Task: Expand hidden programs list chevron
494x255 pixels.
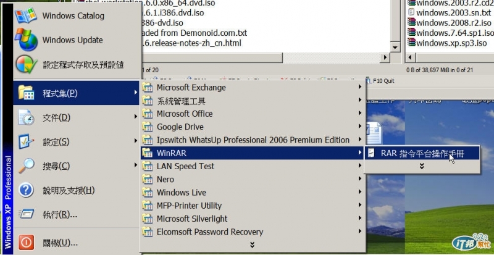Action: pyautogui.click(x=252, y=245)
